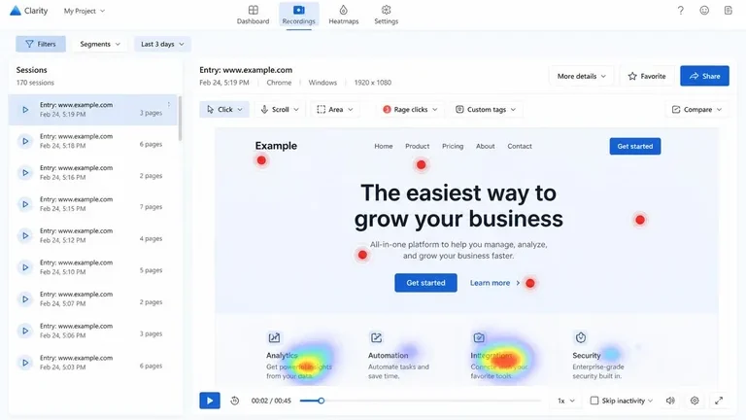Viewport: 746px width, 420px height.
Task: Click Home in the recorded page nav
Action: [x=384, y=146]
